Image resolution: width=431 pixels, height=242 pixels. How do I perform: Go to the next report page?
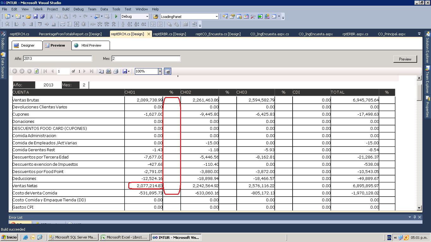(x=84, y=72)
